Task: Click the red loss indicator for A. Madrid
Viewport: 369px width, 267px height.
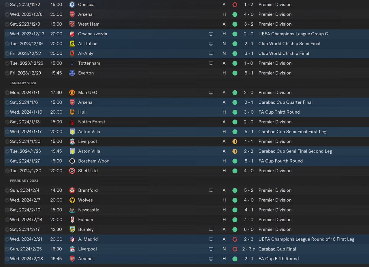Action: [235, 239]
